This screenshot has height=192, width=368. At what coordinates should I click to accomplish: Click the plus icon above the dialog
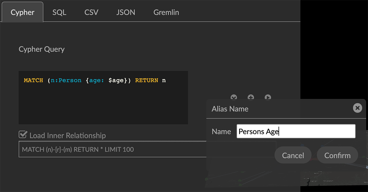251,98
